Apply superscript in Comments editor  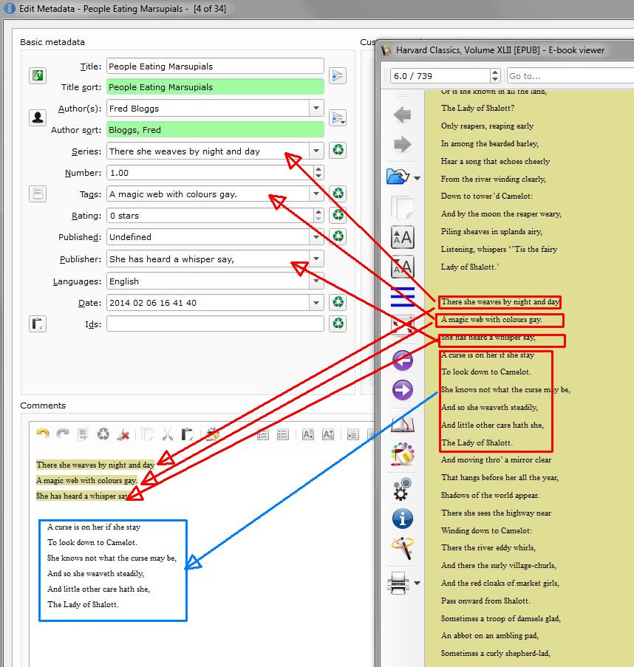click(308, 434)
